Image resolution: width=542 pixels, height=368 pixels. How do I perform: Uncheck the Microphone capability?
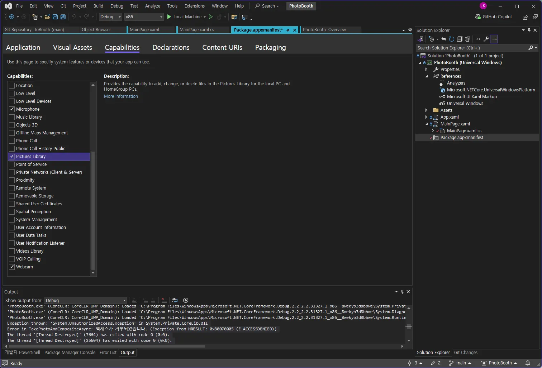point(12,109)
